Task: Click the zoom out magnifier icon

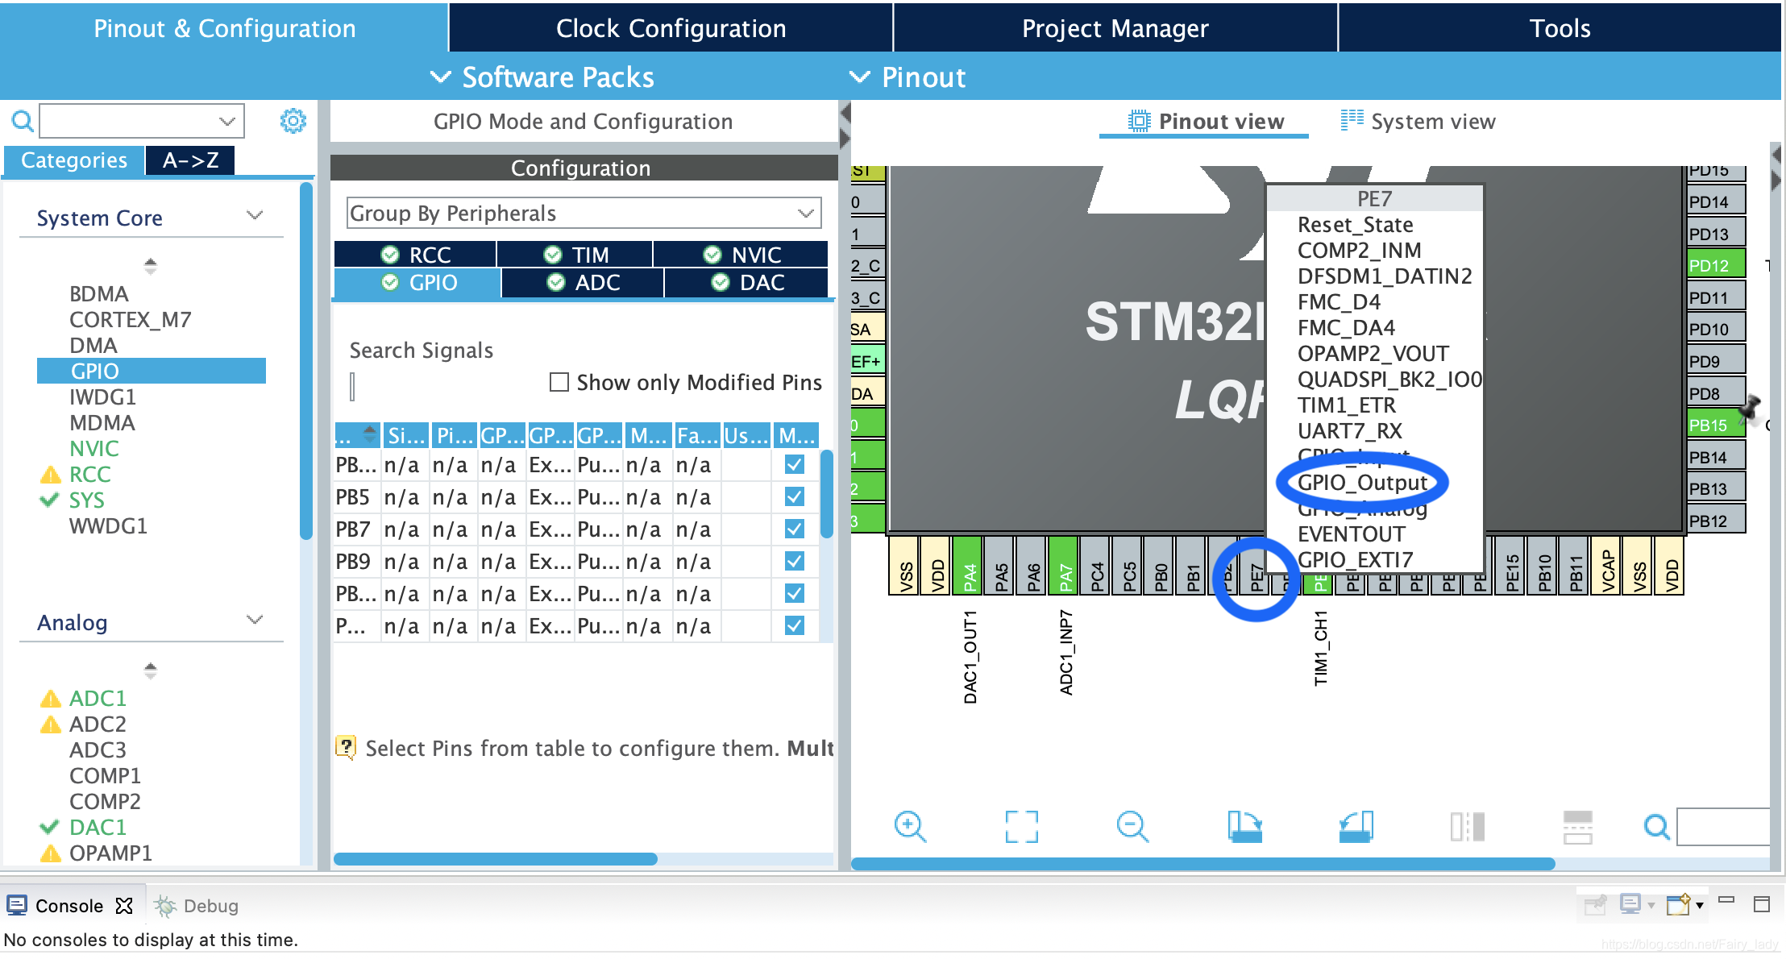Action: pos(1132,826)
